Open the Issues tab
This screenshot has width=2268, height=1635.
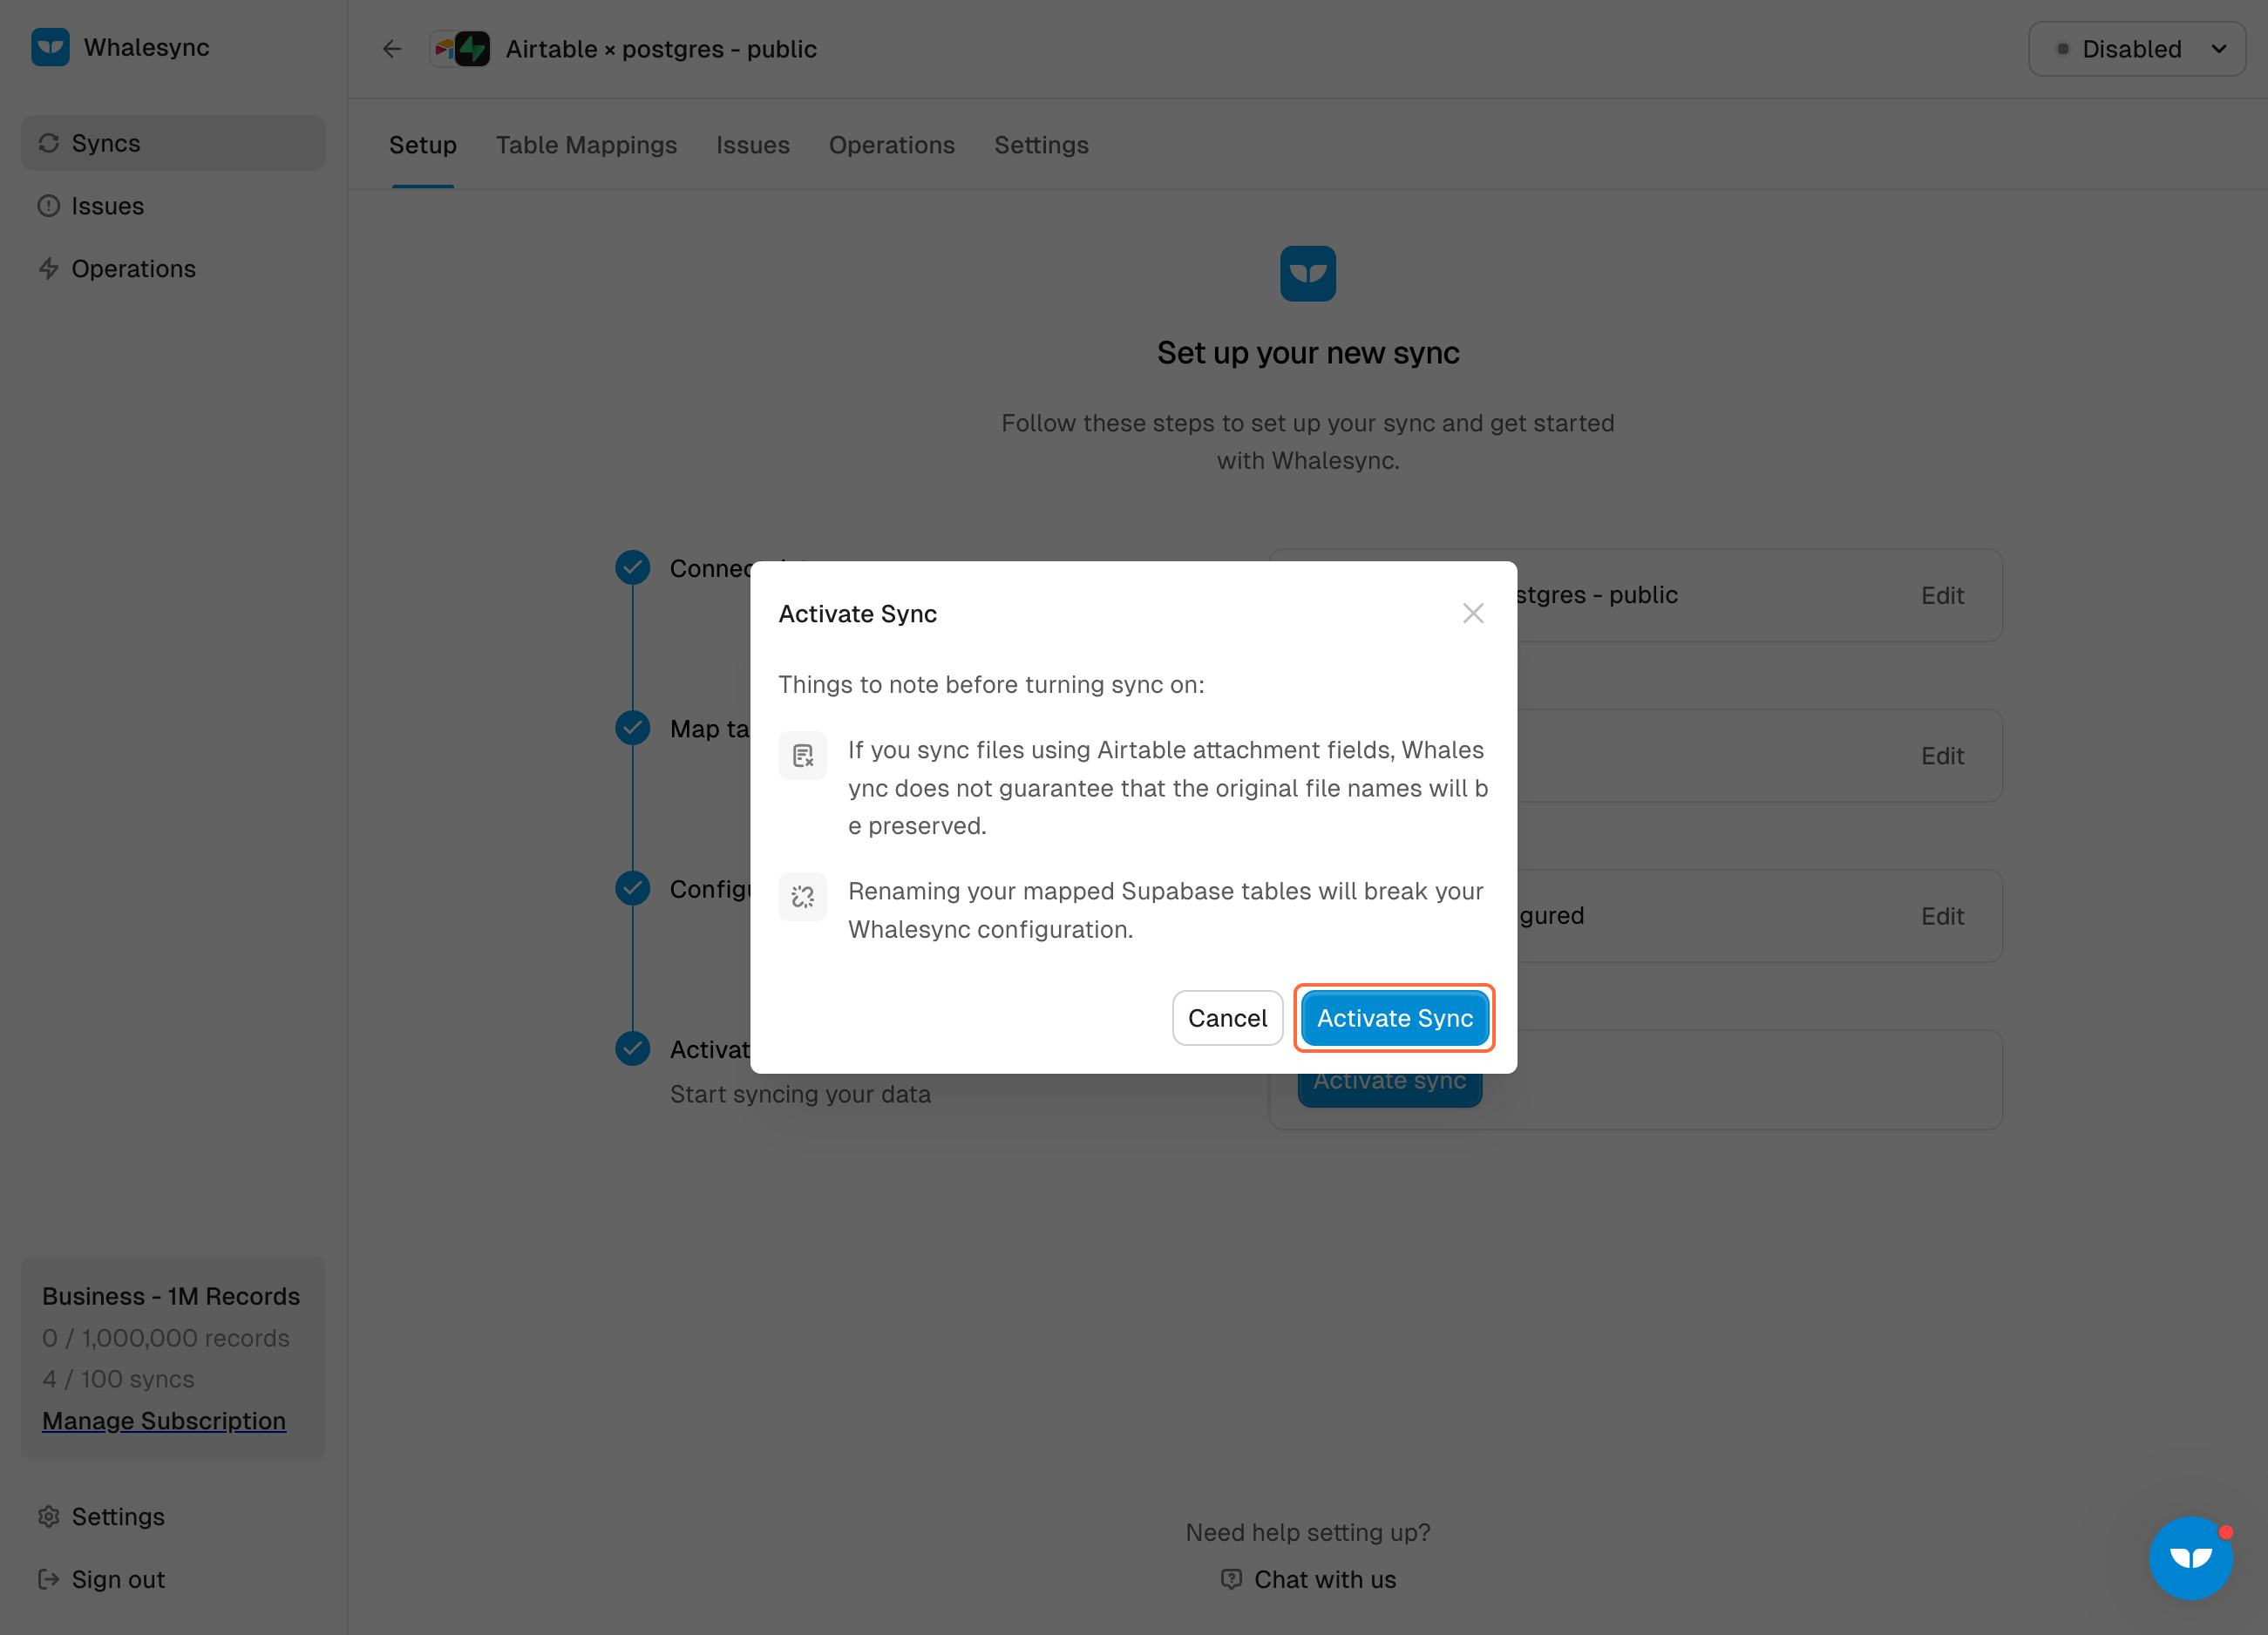click(753, 145)
